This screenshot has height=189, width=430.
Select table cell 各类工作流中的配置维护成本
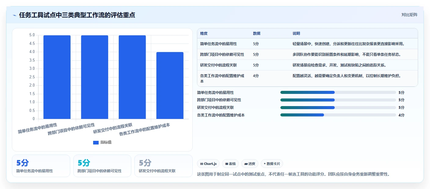tap(222, 79)
